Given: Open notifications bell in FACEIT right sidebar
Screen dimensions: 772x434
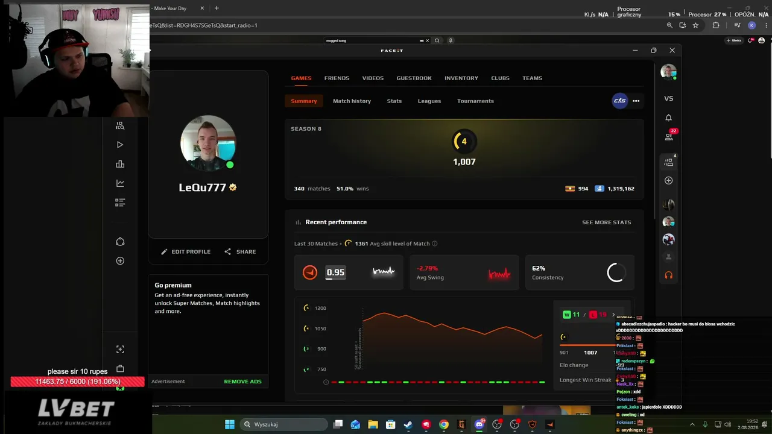Looking at the screenshot, I should click(668, 118).
